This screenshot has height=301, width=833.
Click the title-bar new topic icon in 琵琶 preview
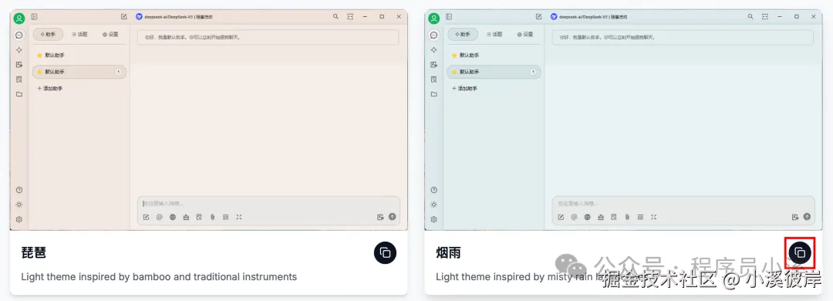pos(123,17)
